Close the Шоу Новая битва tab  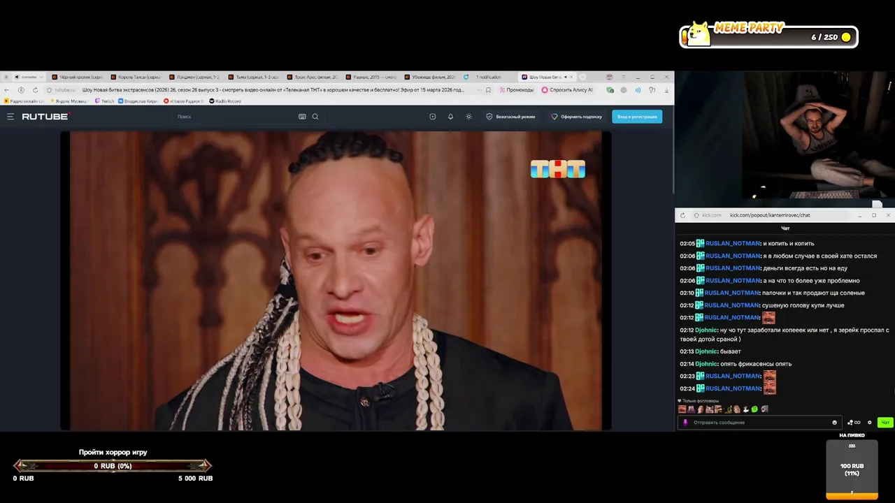tap(572, 77)
